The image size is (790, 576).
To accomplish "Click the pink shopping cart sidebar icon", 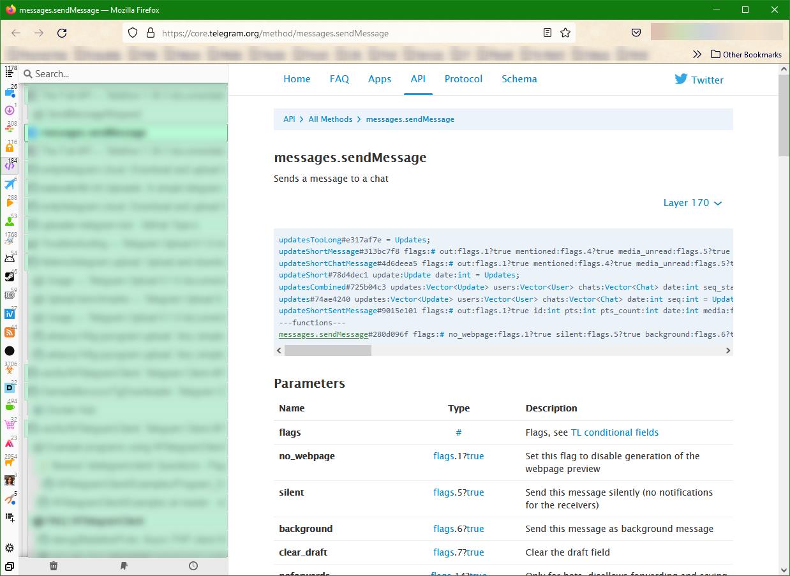I will 10,425.
